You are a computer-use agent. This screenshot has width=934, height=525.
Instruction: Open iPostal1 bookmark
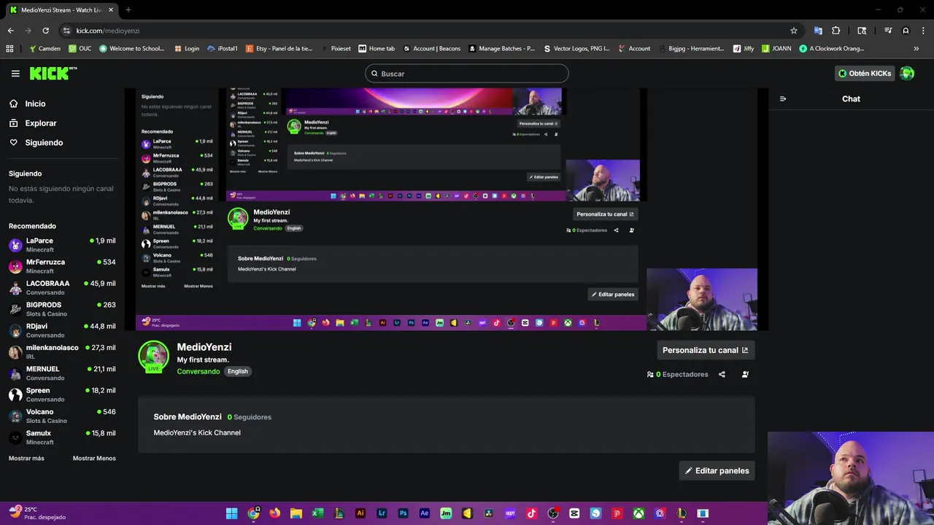pyautogui.click(x=223, y=49)
